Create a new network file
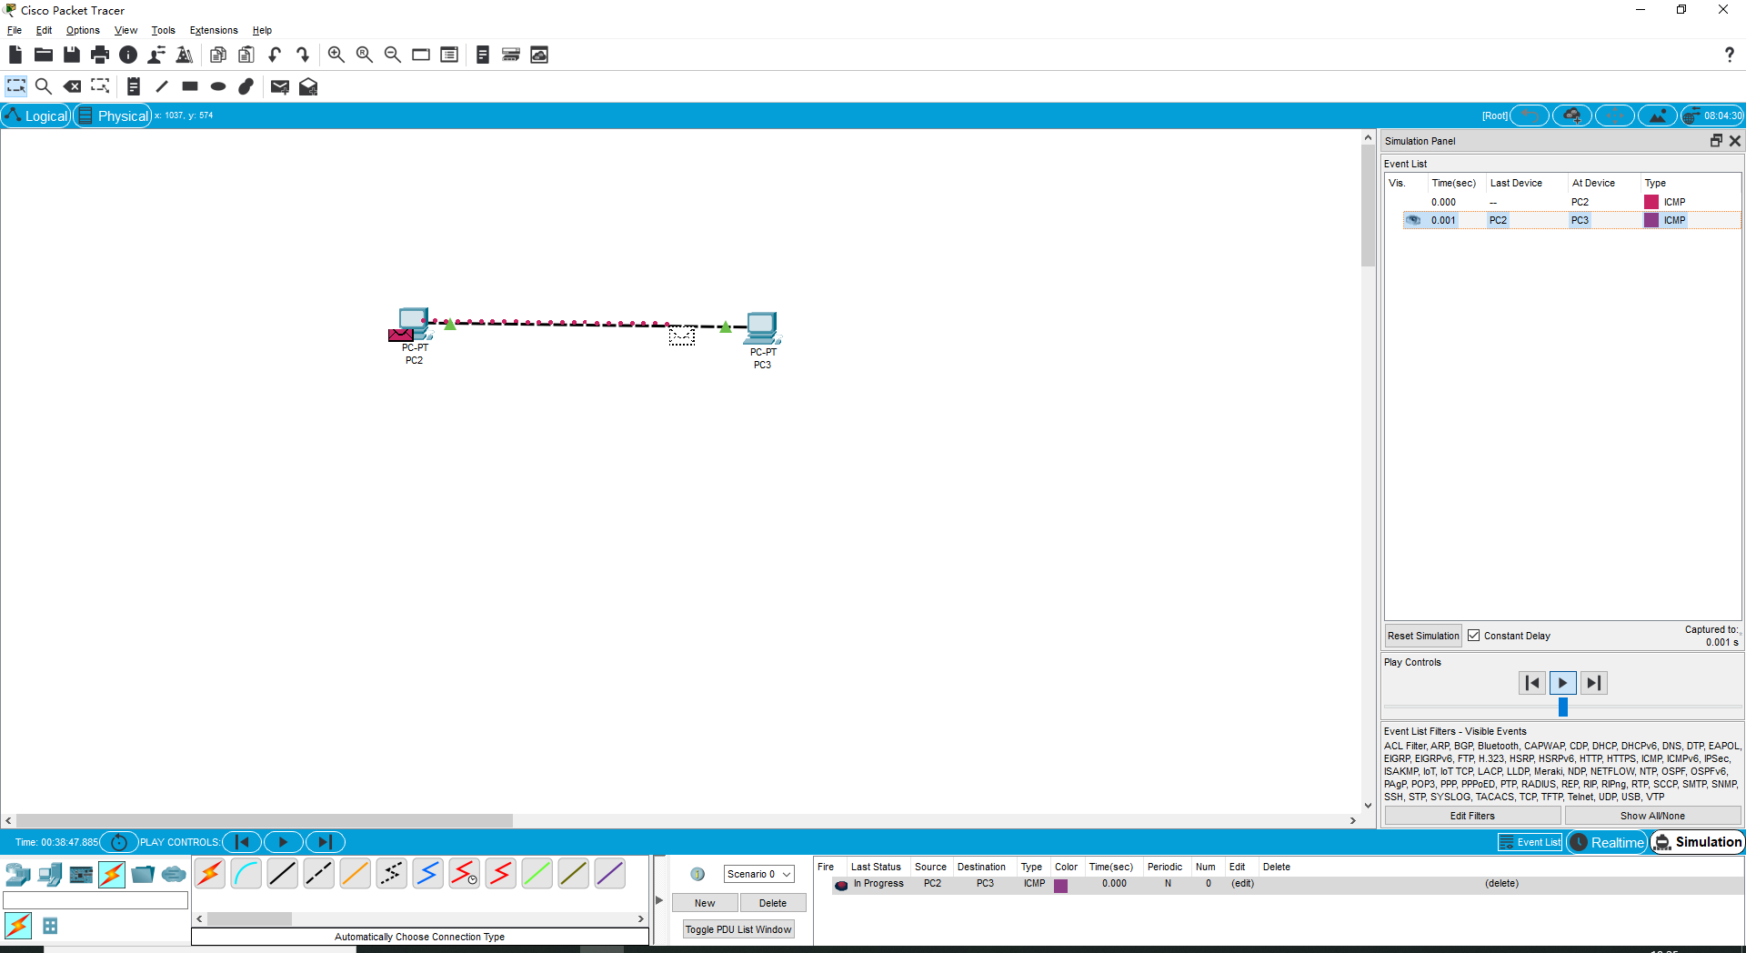This screenshot has width=1746, height=953. (x=15, y=55)
